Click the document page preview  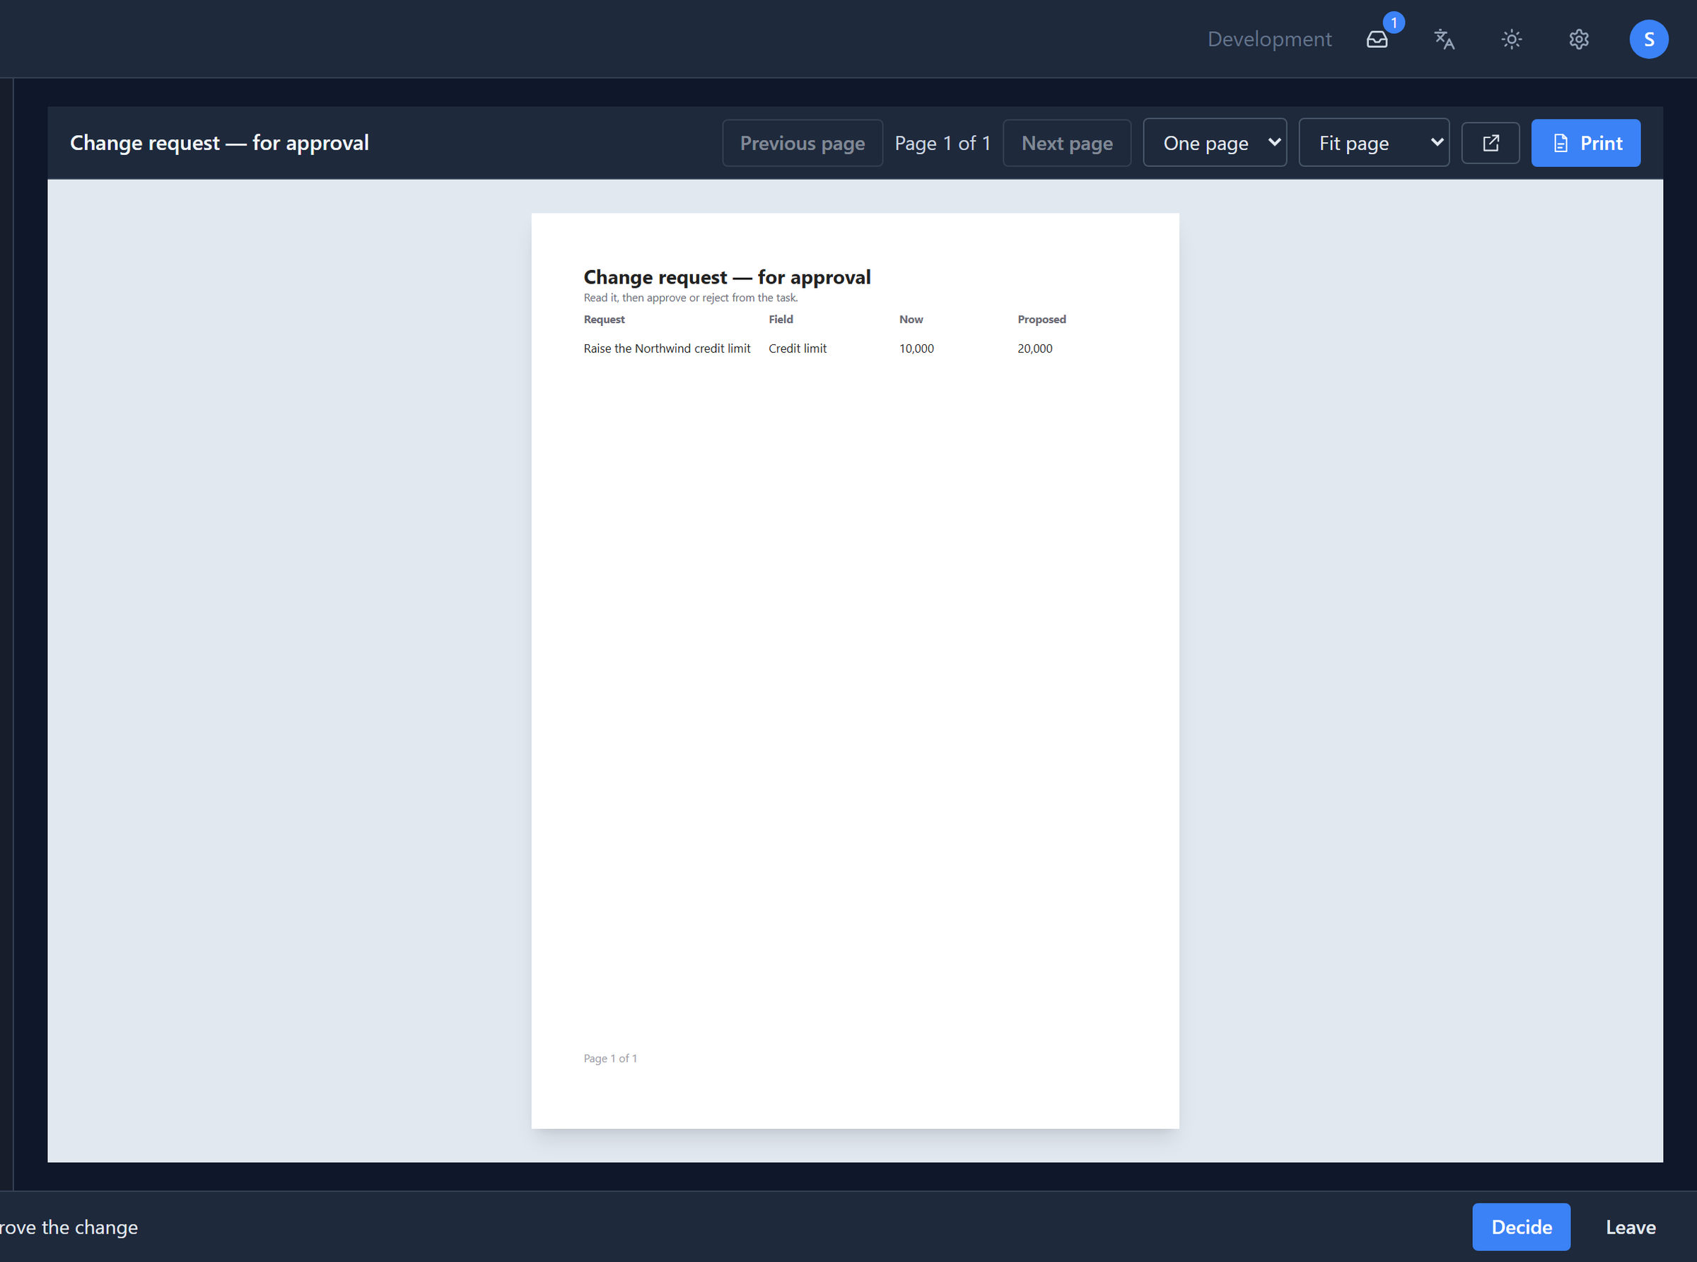(x=855, y=671)
